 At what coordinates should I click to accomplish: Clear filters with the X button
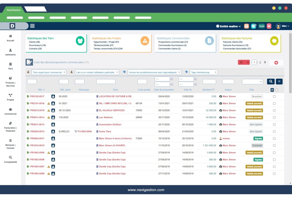coord(279,82)
